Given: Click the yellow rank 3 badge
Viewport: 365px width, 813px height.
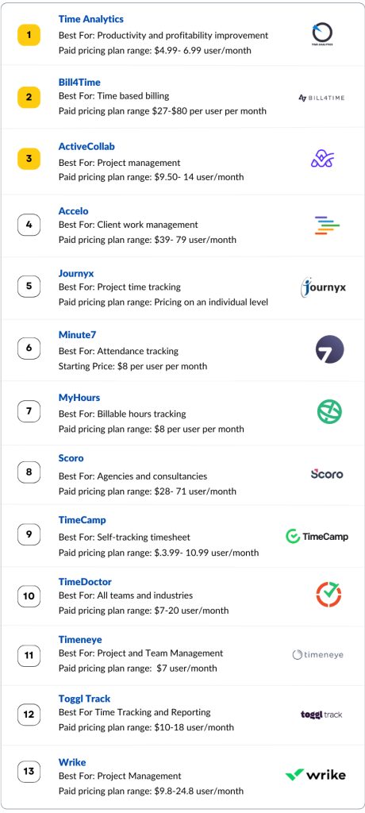Looking at the screenshot, I should (x=29, y=159).
